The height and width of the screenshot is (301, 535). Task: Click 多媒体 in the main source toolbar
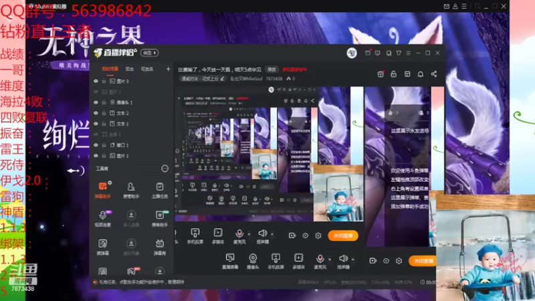298,262
